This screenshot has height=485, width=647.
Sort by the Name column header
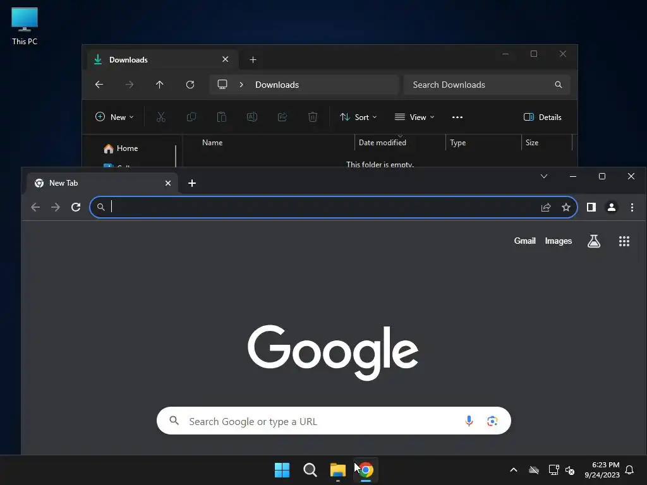[x=212, y=143]
